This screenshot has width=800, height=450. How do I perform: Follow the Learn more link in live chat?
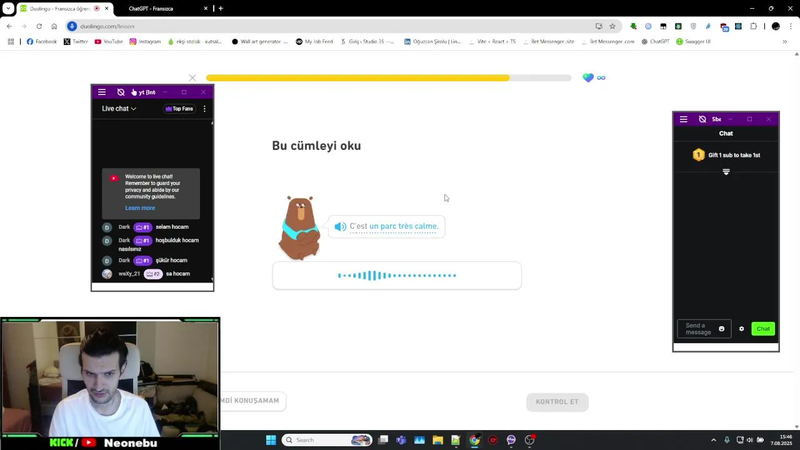point(140,208)
